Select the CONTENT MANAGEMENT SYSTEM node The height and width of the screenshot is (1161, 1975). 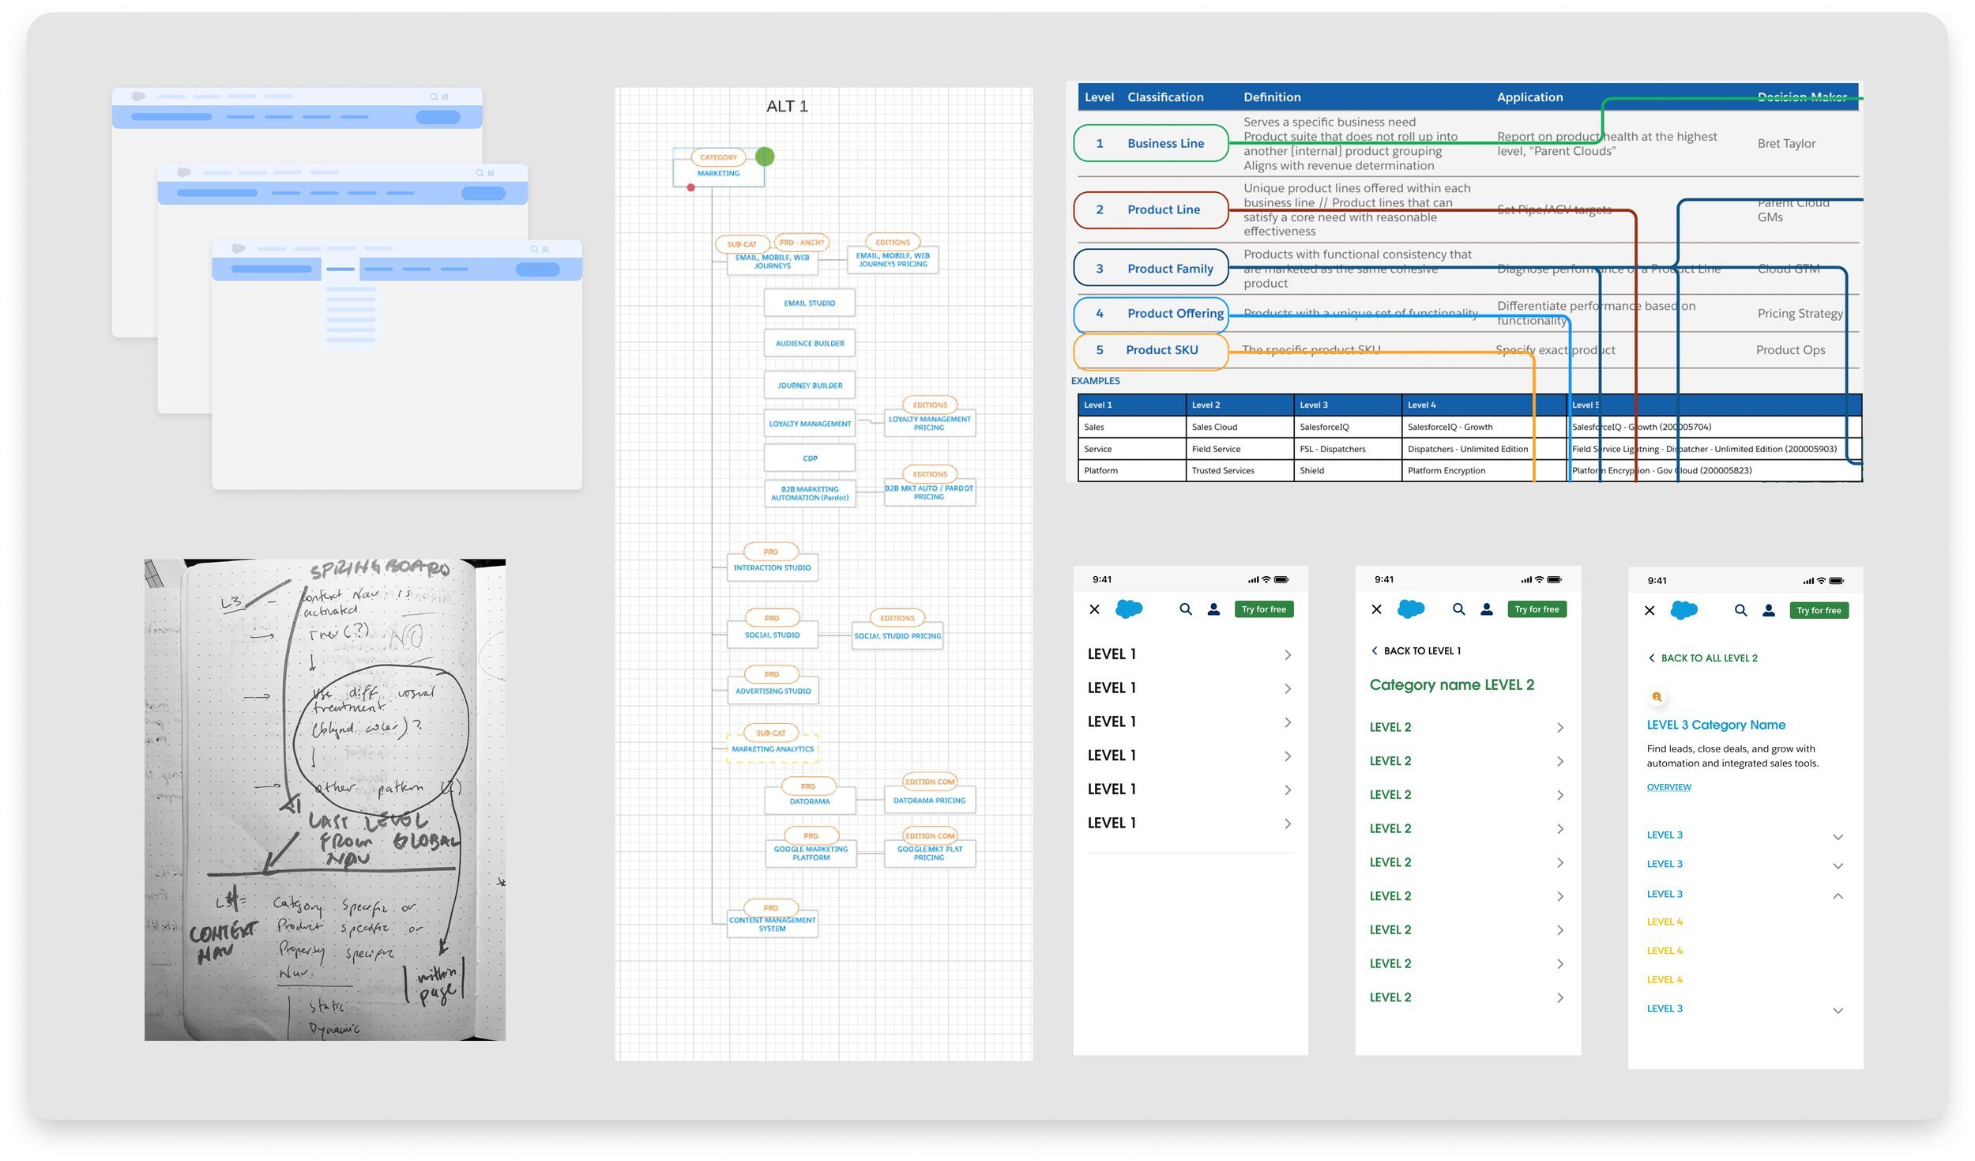tap(772, 925)
